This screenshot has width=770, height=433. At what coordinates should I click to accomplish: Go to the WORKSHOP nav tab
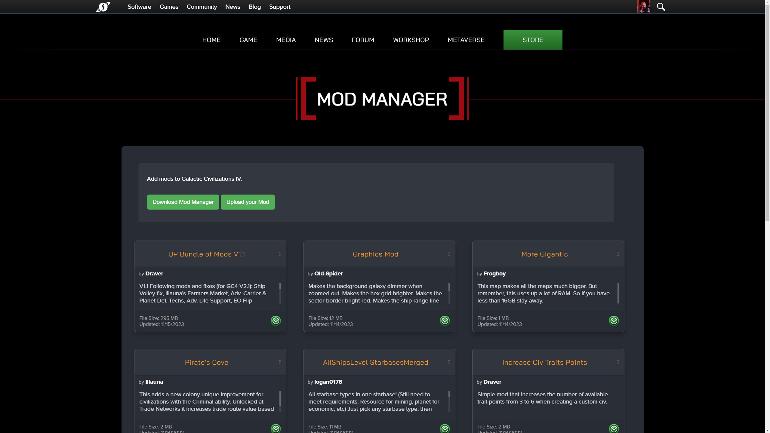tap(411, 40)
